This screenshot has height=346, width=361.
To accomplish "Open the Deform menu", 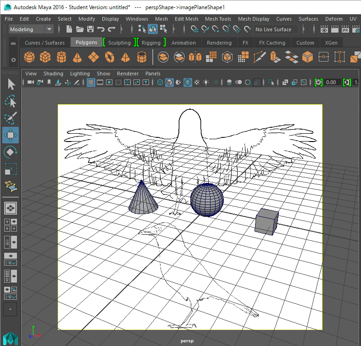I will coord(334,19).
